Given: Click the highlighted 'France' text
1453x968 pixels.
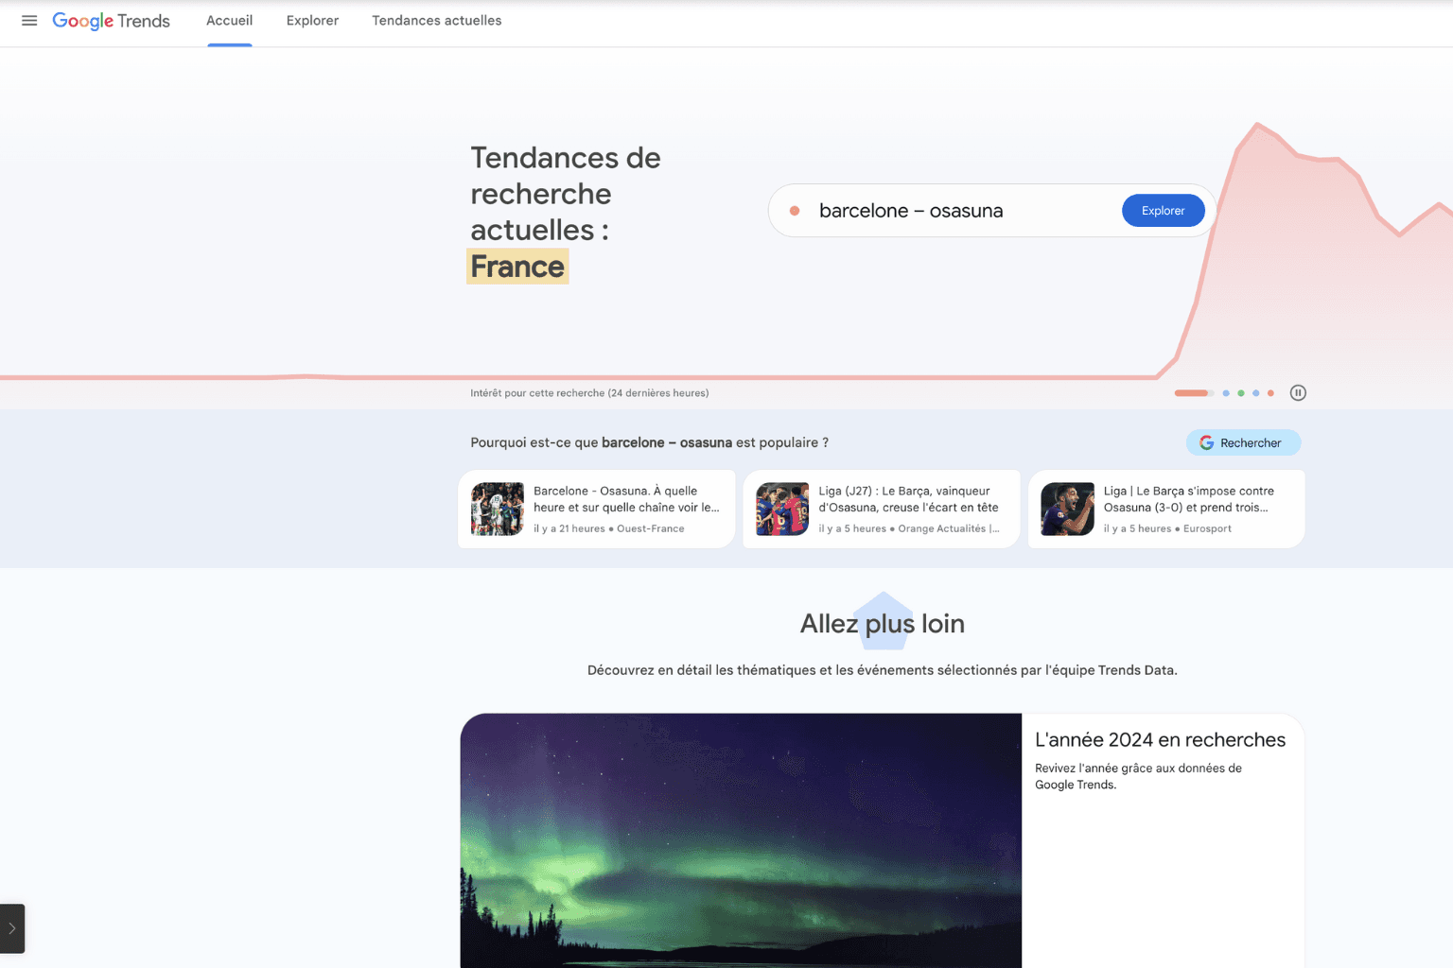Looking at the screenshot, I should [x=517, y=267].
